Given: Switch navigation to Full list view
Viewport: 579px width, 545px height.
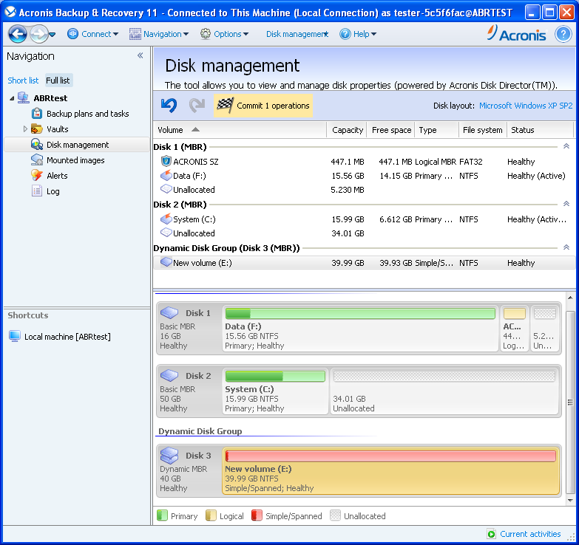Looking at the screenshot, I should (x=58, y=80).
